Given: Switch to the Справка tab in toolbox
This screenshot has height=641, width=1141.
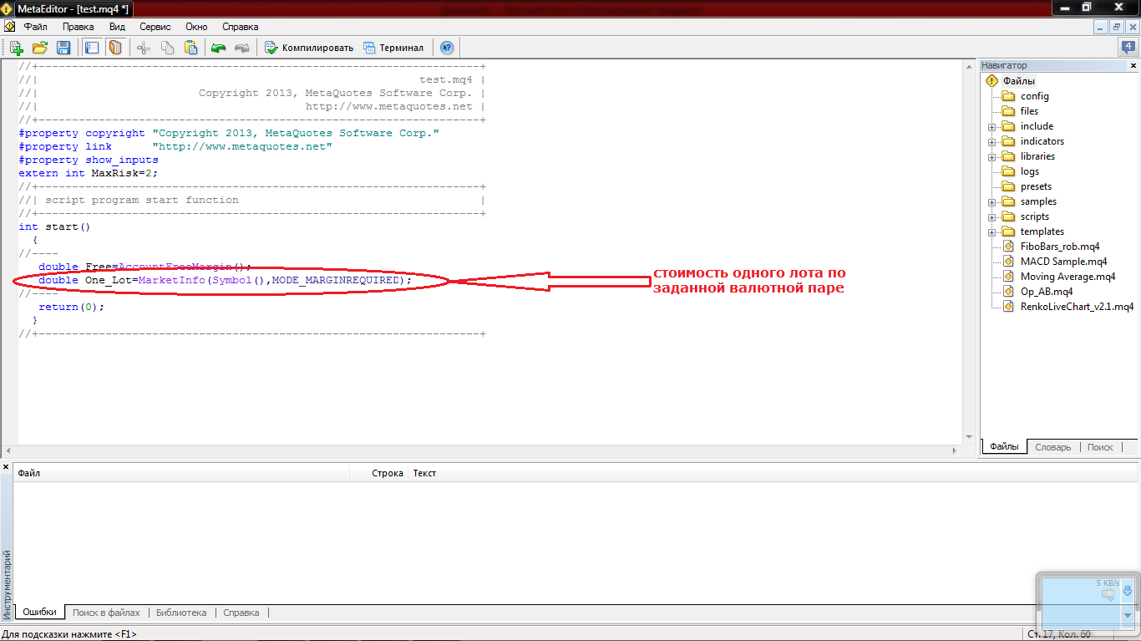Looking at the screenshot, I should tap(241, 613).
